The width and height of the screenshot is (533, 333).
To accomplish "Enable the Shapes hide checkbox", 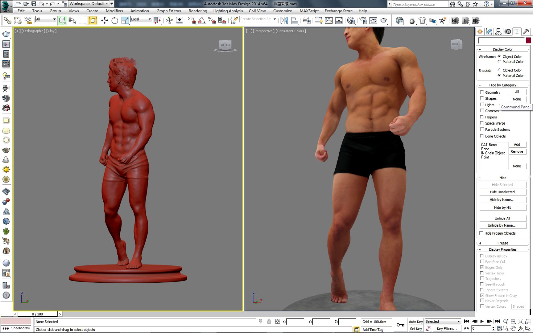I will [481, 98].
